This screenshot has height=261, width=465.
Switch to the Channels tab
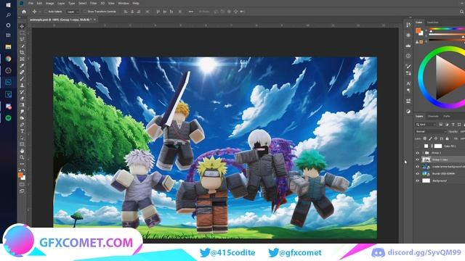[x=433, y=116]
